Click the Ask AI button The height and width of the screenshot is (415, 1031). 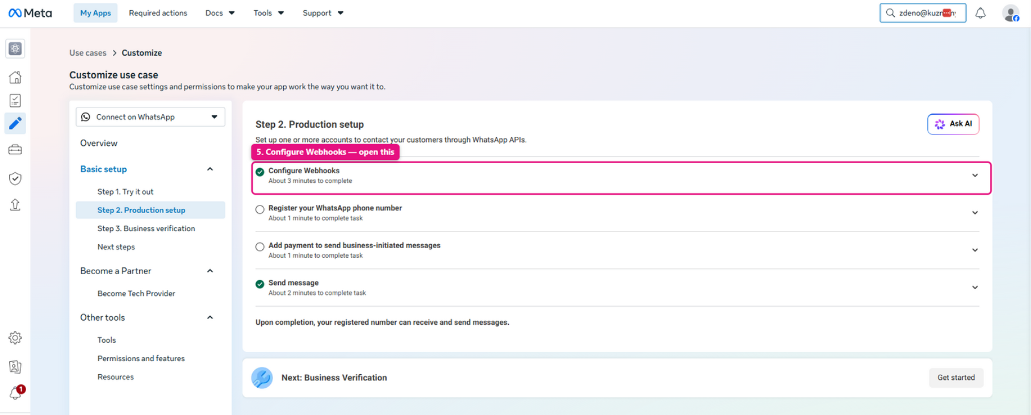pos(953,124)
